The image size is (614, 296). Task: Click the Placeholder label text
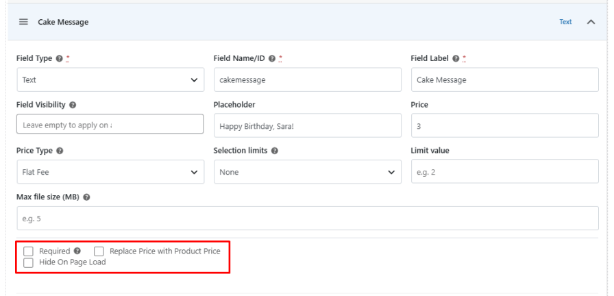(234, 105)
